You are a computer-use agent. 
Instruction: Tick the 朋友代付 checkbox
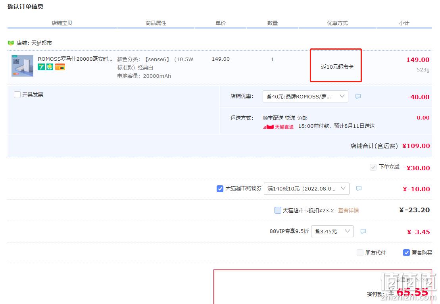(360, 253)
